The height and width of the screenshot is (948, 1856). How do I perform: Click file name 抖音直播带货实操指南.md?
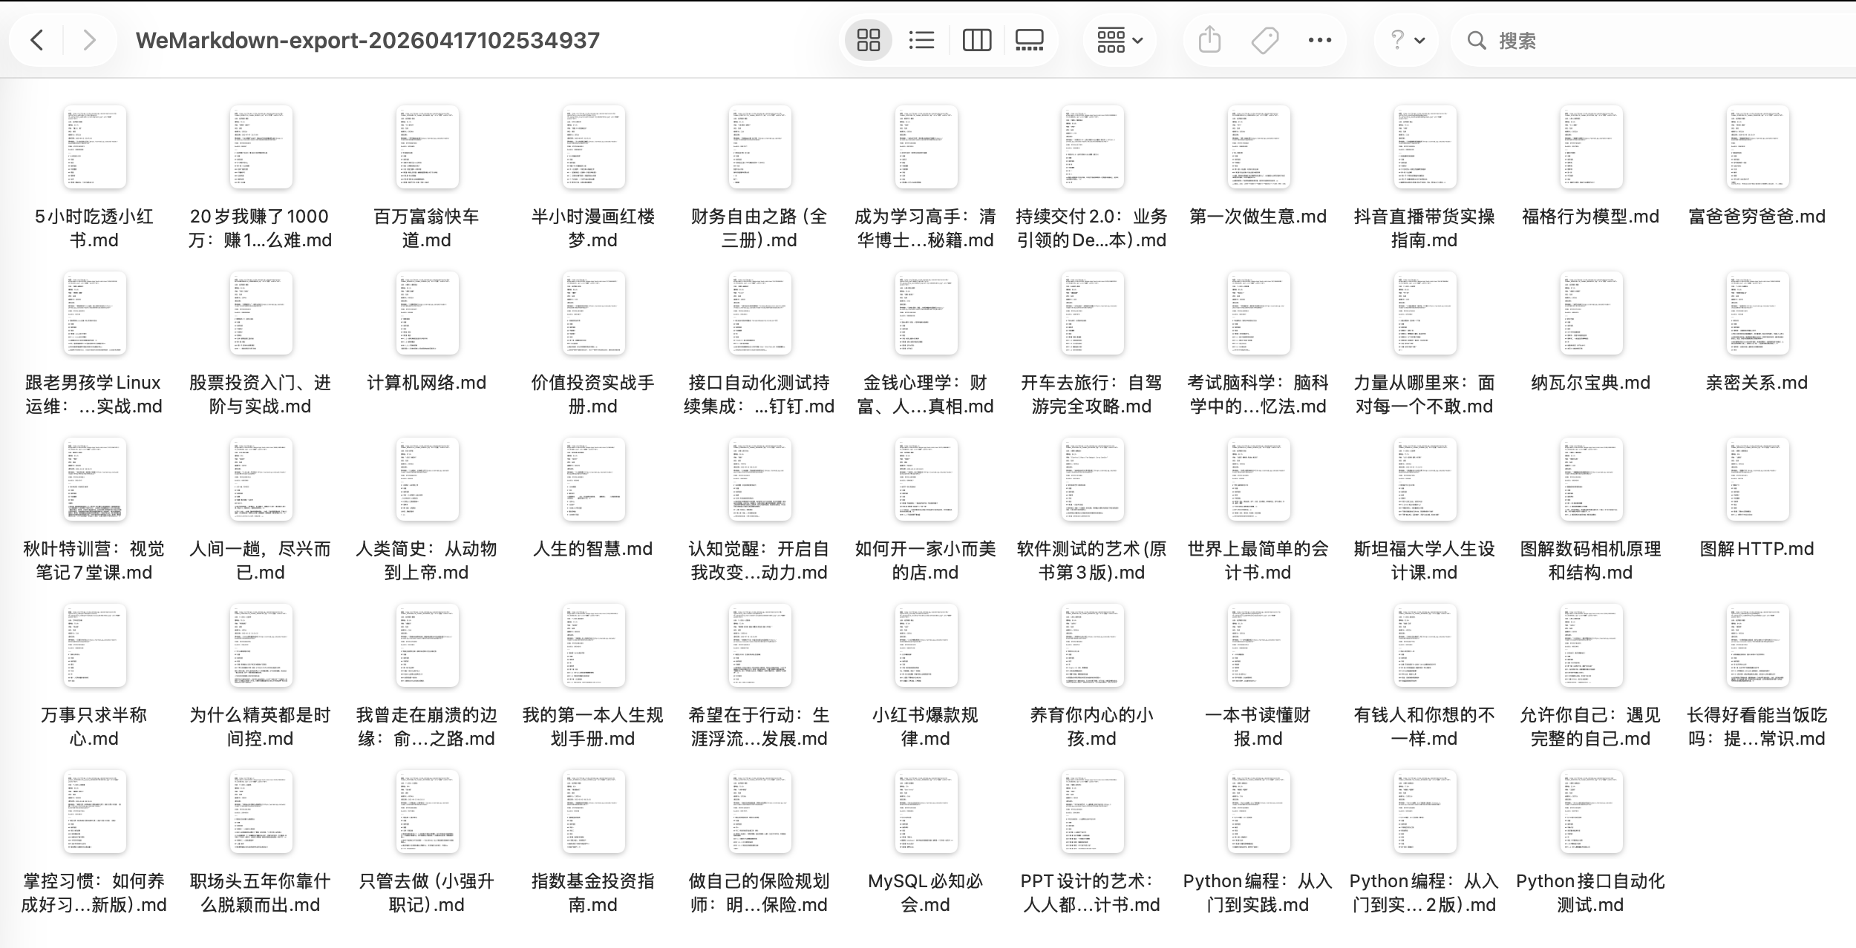[x=1425, y=228]
